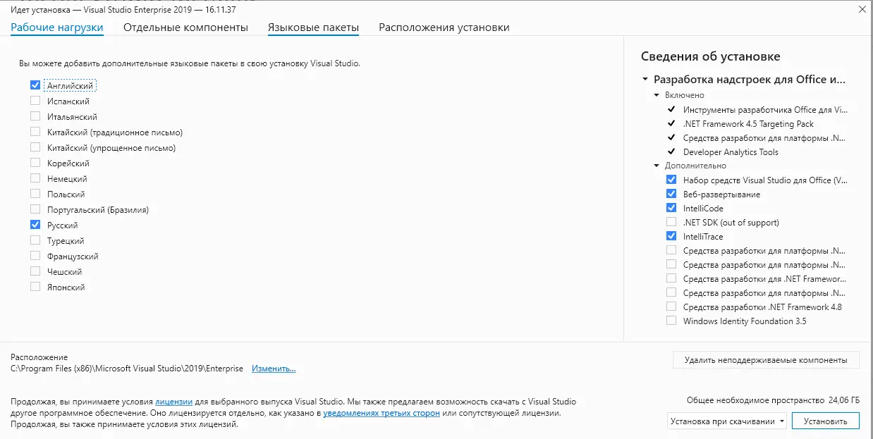Uncheck the Русский language pack
The width and height of the screenshot is (873, 439).
point(35,225)
